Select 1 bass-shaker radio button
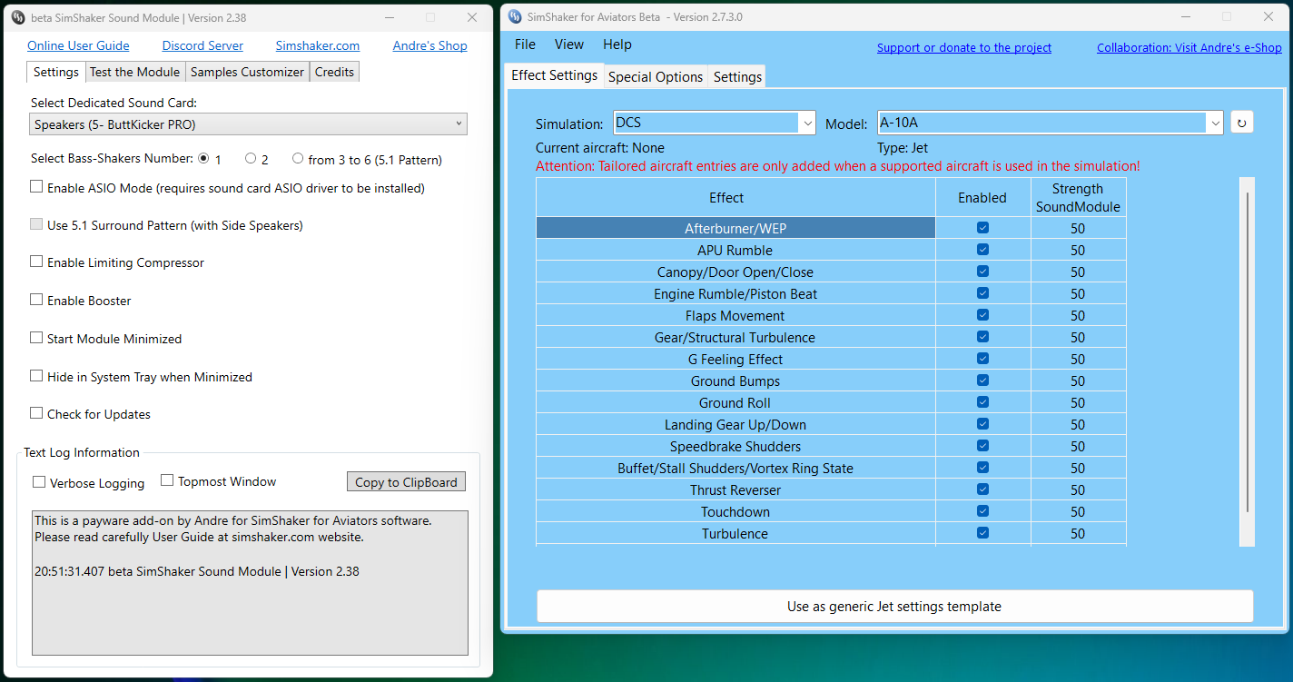1293x682 pixels. (x=203, y=158)
